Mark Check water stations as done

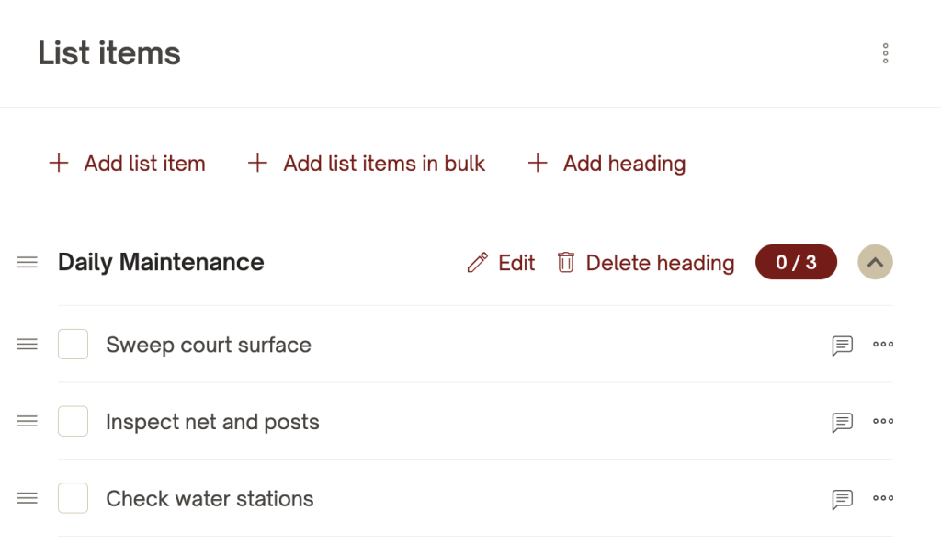73,499
